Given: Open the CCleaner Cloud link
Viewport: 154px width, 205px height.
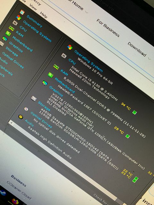Looking at the screenshot, I should click(19, 190).
